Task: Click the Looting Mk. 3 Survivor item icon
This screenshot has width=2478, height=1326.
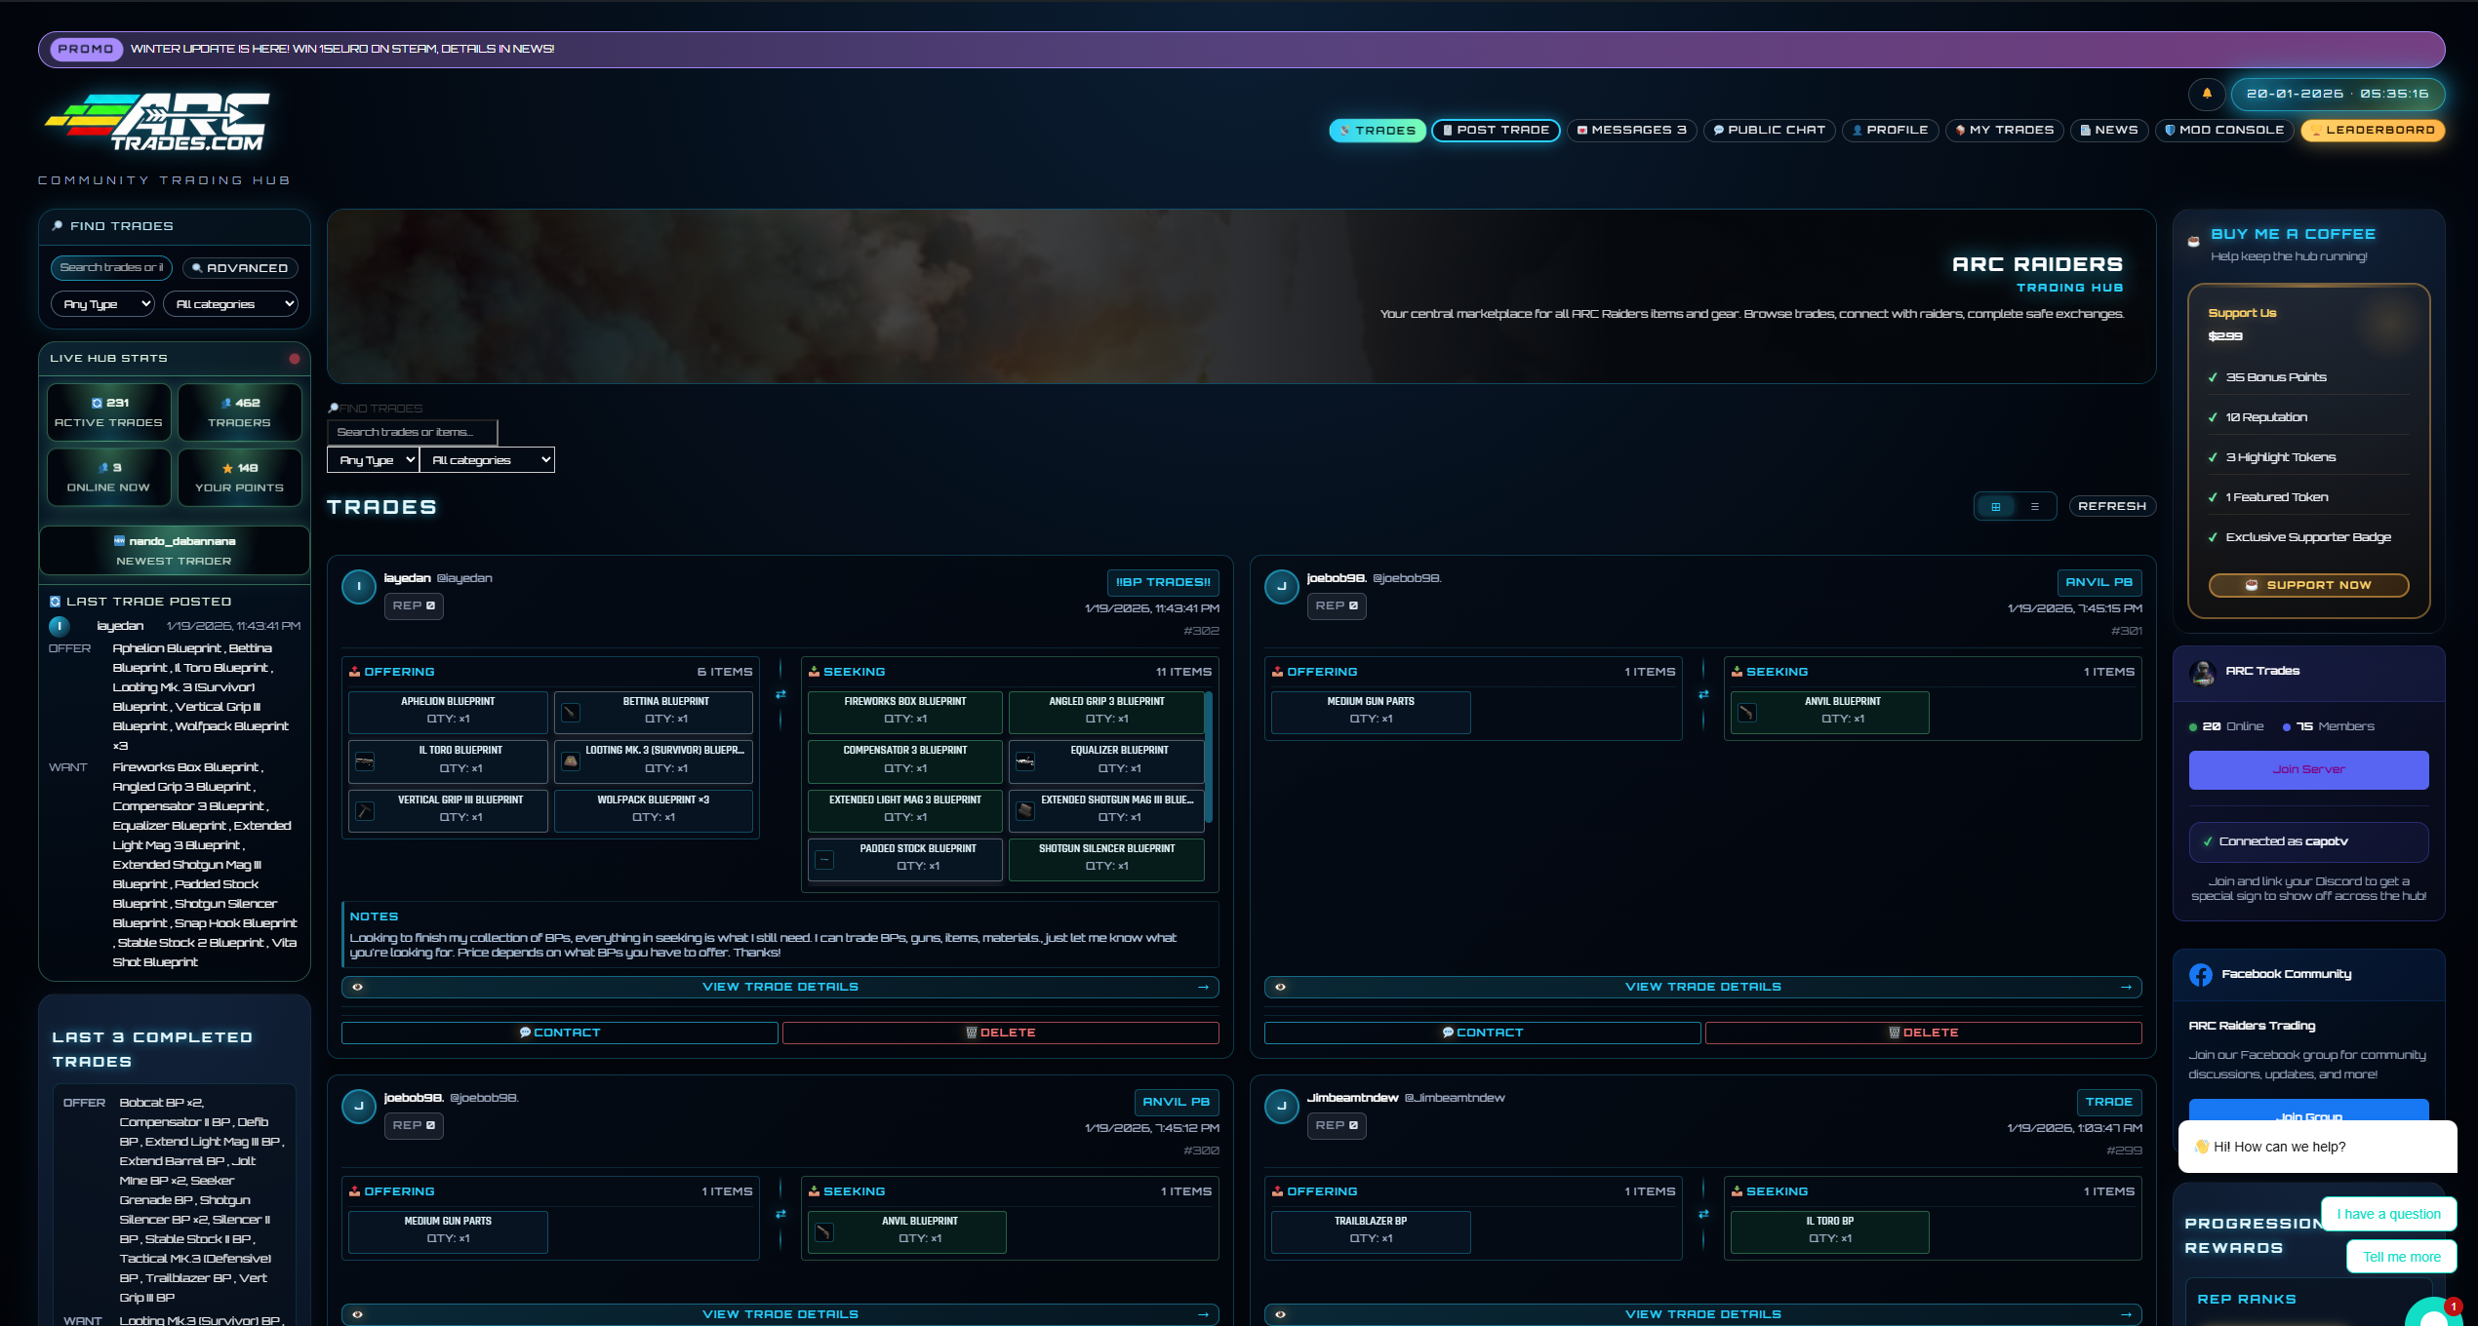Action: coord(571,761)
